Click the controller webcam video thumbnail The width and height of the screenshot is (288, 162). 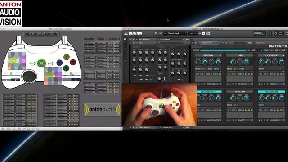(159, 104)
